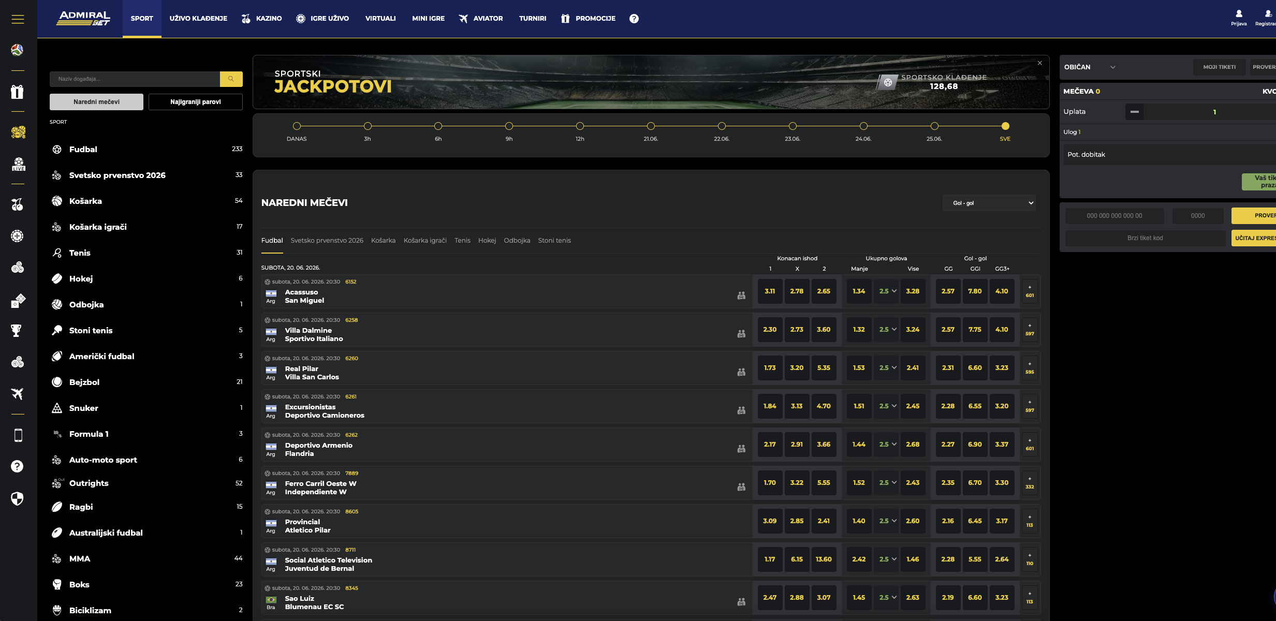Open the mobile phone sidebar icon
Screen dimensions: 1276x621
coord(18,435)
